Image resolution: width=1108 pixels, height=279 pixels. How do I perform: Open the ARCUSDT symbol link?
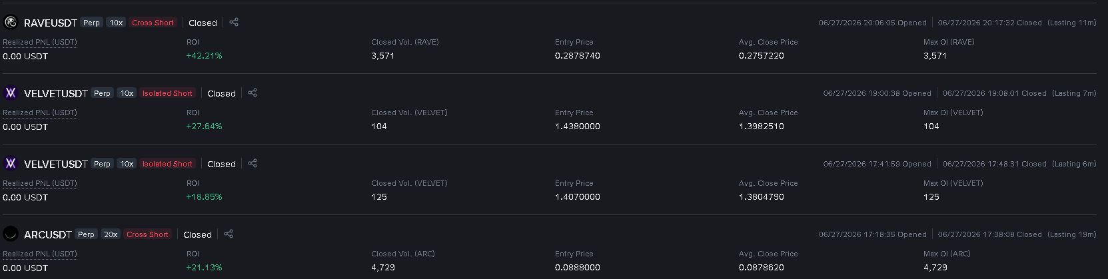tap(48, 234)
